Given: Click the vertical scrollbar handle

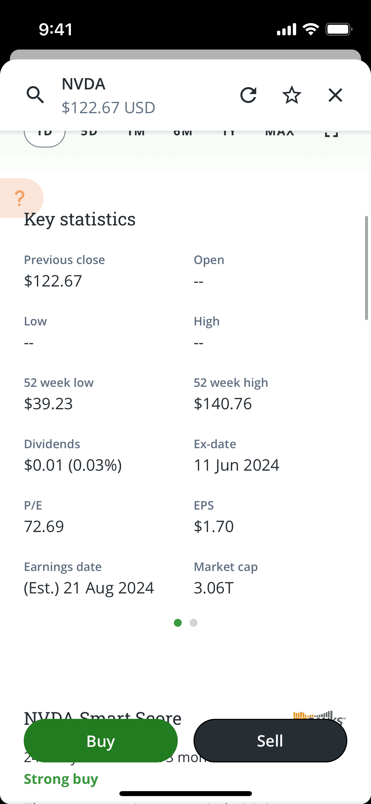Looking at the screenshot, I should coord(366,268).
